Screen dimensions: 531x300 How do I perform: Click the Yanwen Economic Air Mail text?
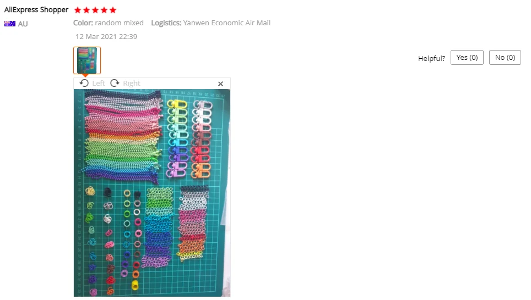coord(227,23)
